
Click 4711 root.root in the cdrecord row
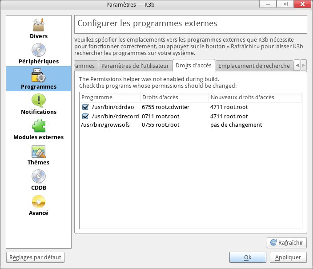[229, 116]
